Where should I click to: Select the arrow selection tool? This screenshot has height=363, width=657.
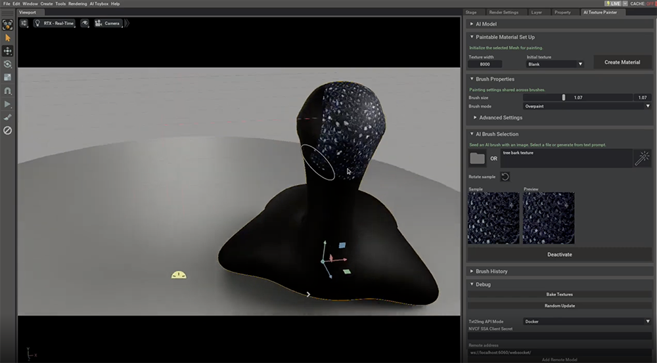click(8, 38)
